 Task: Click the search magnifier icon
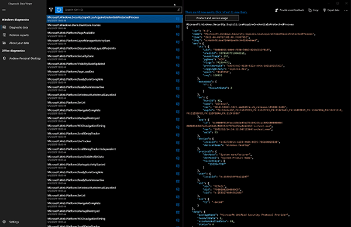click(178, 9)
